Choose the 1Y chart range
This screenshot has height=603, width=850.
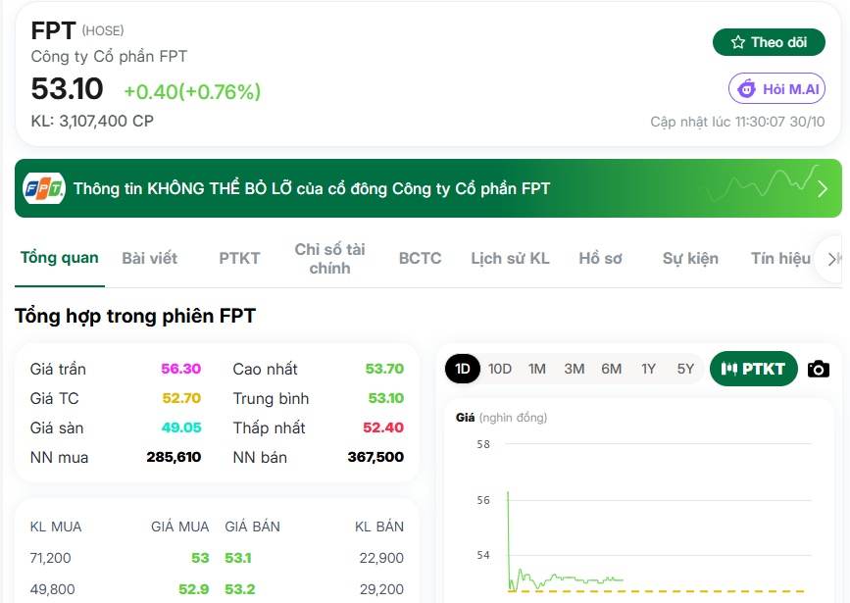(x=648, y=369)
